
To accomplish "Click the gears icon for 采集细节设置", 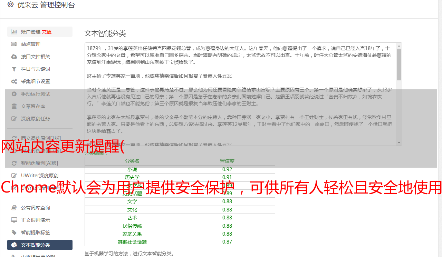I will tap(14, 81).
